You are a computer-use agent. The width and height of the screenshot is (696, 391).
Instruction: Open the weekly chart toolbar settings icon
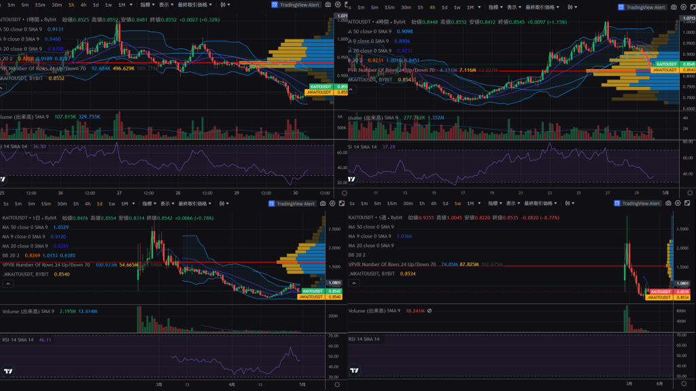[x=678, y=203]
